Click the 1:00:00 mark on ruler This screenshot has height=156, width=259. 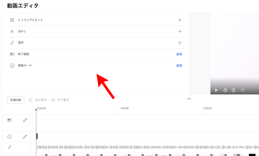(x=124, y=108)
